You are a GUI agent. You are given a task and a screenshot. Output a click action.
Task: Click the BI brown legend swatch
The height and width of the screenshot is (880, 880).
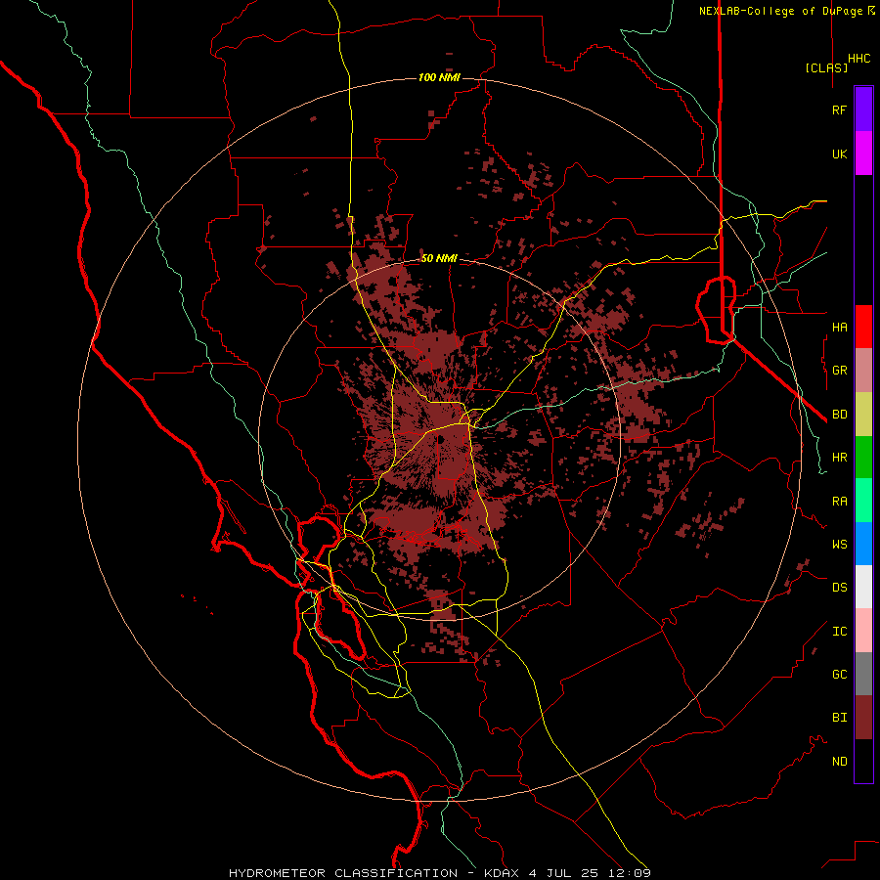pos(863,718)
